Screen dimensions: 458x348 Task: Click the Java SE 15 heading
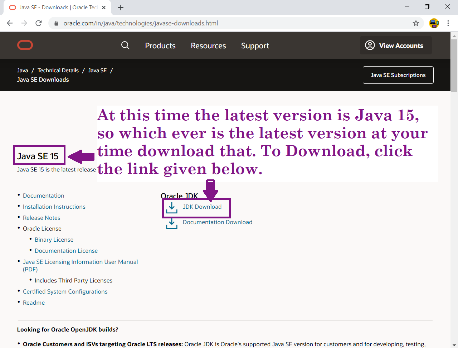(38, 156)
